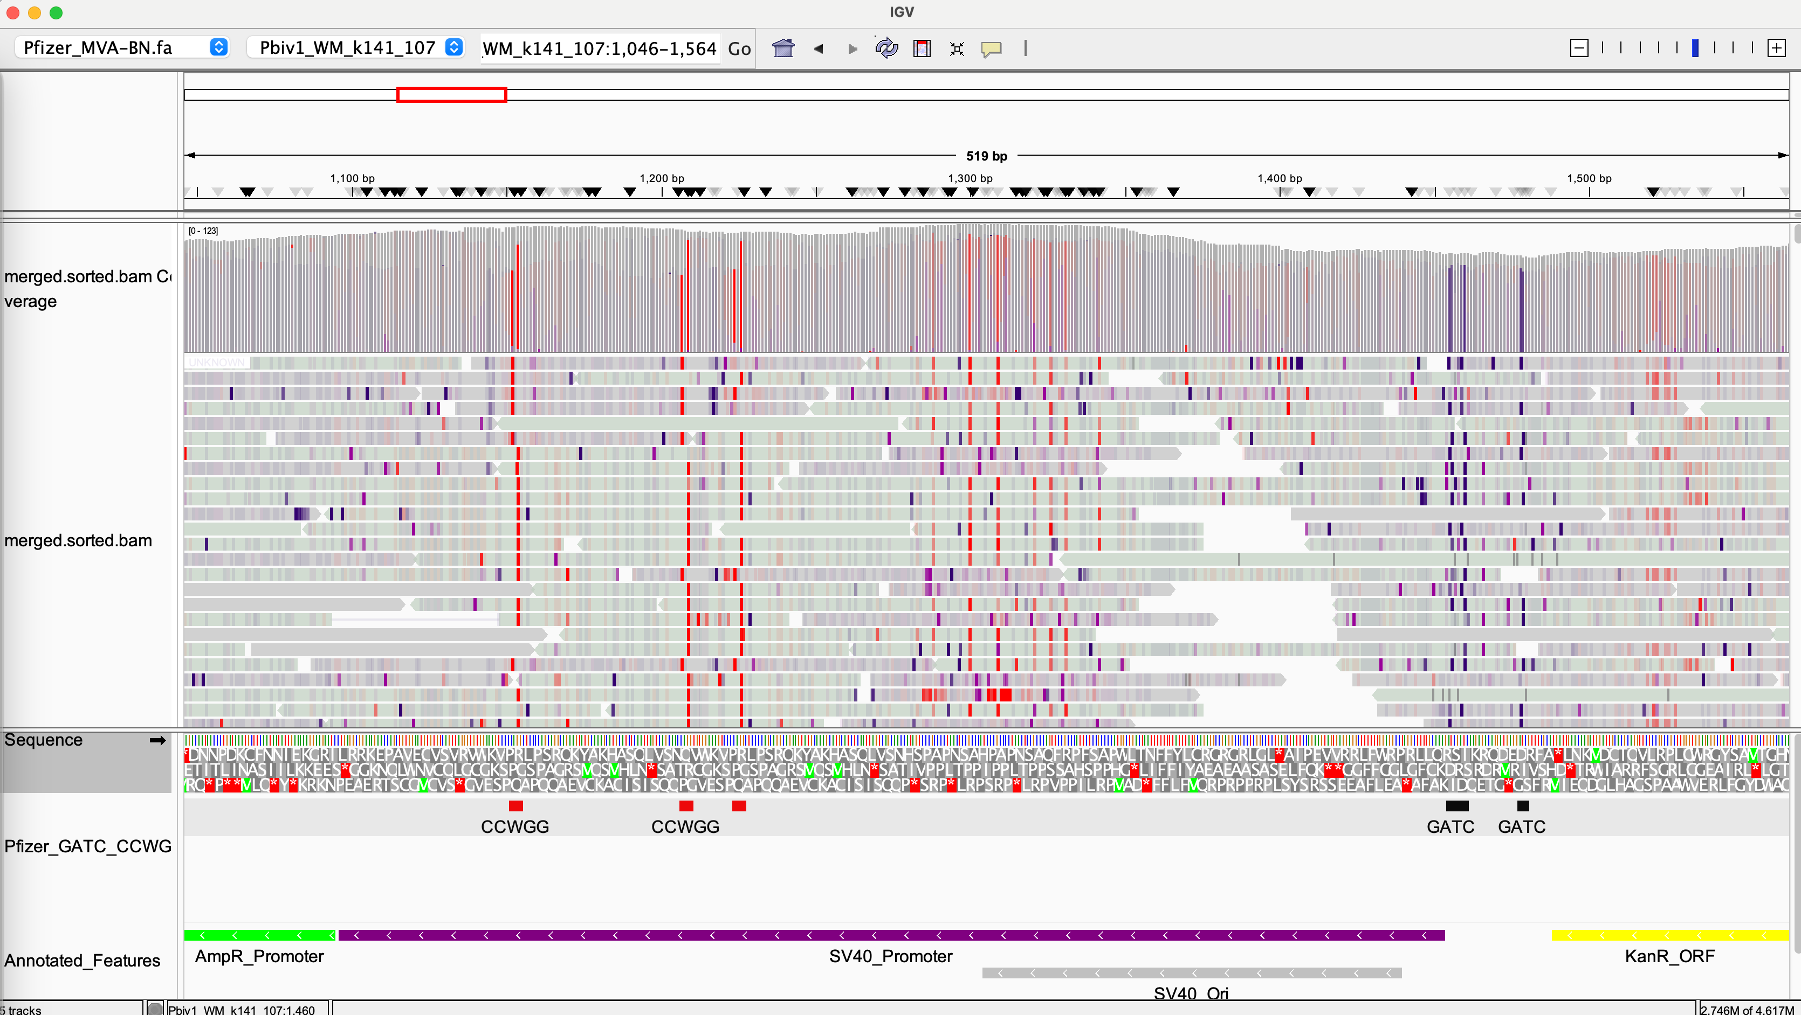This screenshot has width=1801, height=1015.
Task: Click the blue zoom level slider marker
Action: [1695, 48]
